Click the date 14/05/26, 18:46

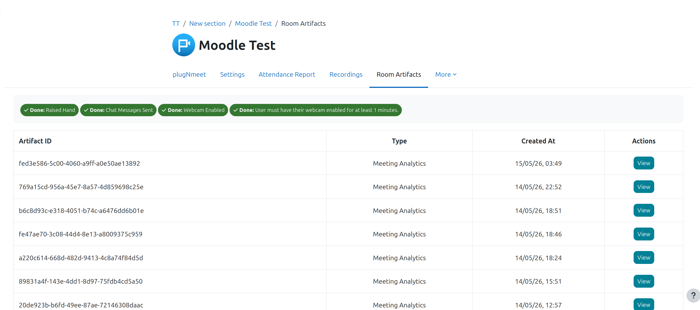click(538, 234)
